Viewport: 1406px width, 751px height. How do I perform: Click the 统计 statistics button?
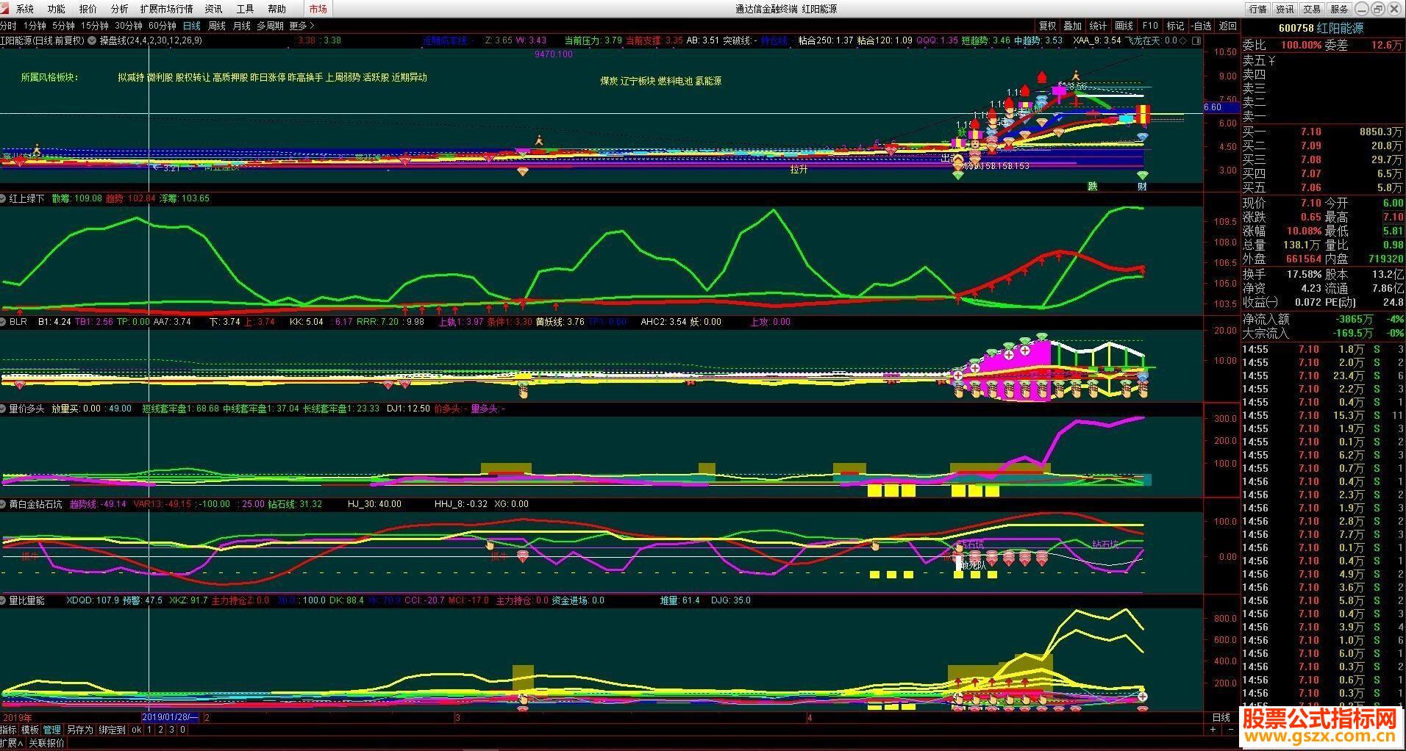pos(1098,26)
